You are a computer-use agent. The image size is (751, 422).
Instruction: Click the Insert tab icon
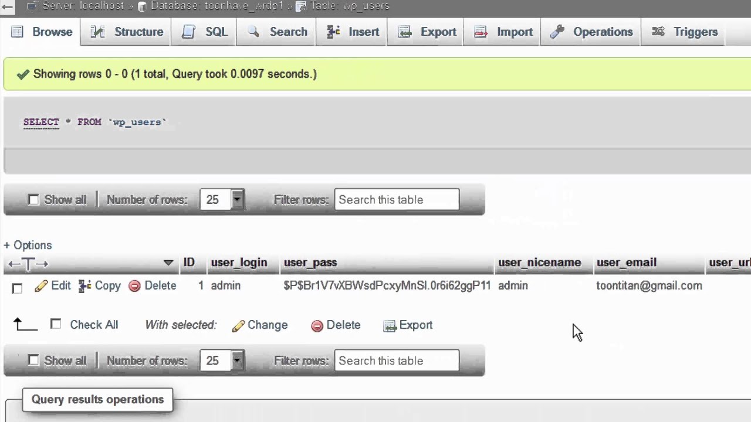coord(333,32)
